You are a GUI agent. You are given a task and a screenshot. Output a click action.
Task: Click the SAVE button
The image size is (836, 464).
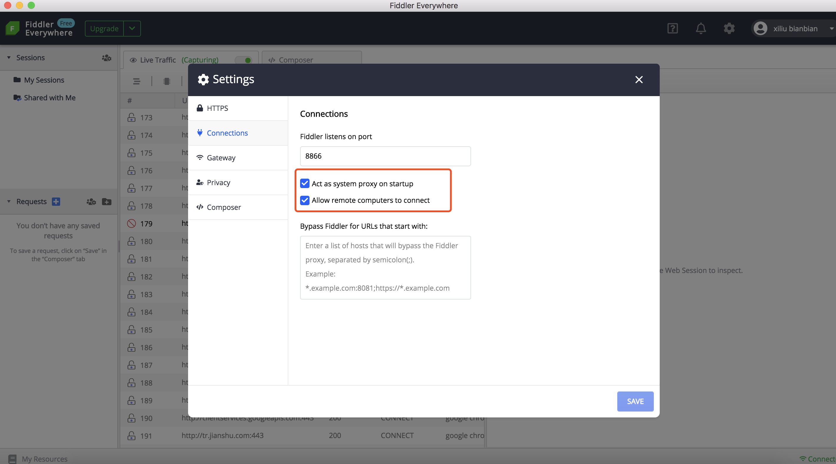636,401
